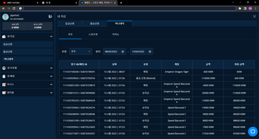The width and height of the screenshot is (259, 139).
Task: Expand the 보너스 section
Action: tap(51, 85)
